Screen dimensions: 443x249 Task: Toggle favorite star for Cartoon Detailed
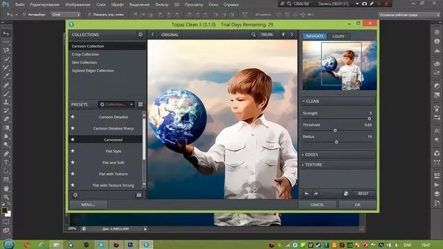tap(73, 117)
